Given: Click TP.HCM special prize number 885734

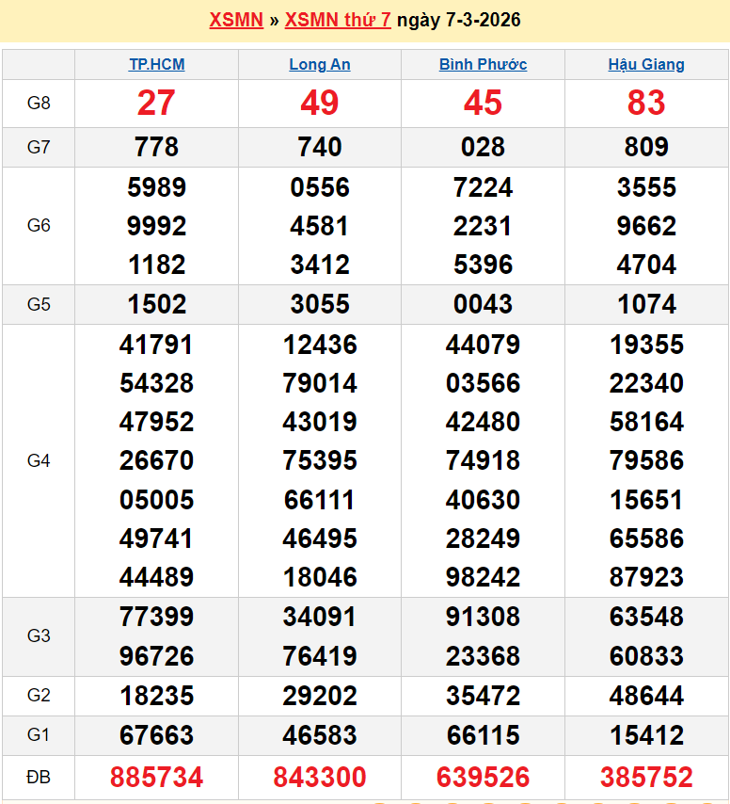Looking at the screenshot, I should 156,778.
